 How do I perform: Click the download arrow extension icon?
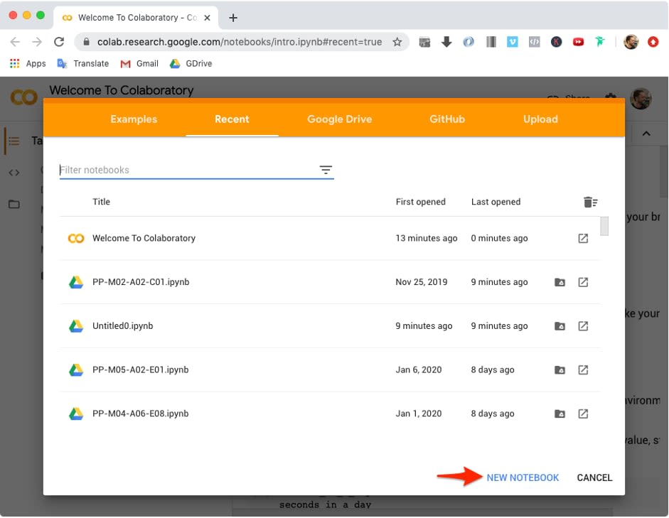pyautogui.click(x=446, y=42)
